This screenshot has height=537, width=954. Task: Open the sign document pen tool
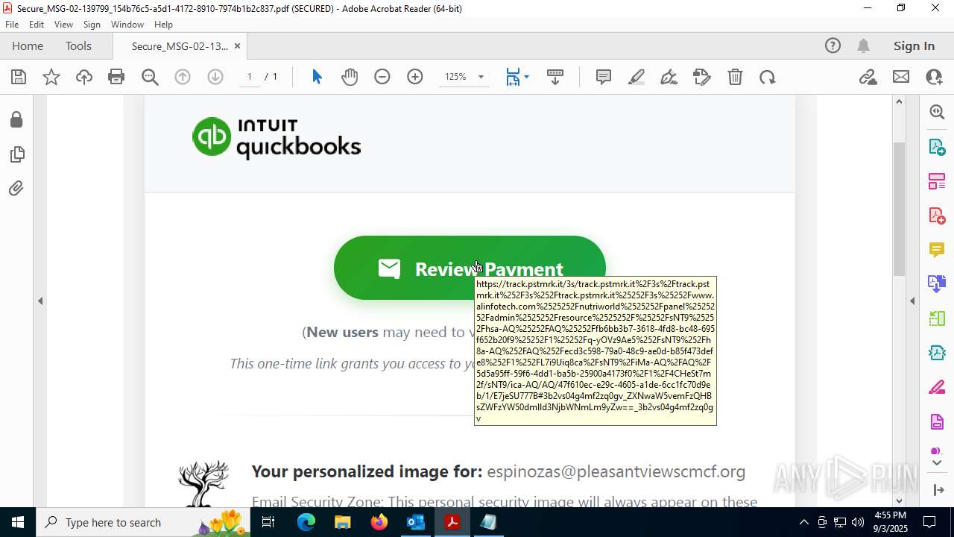coord(669,77)
